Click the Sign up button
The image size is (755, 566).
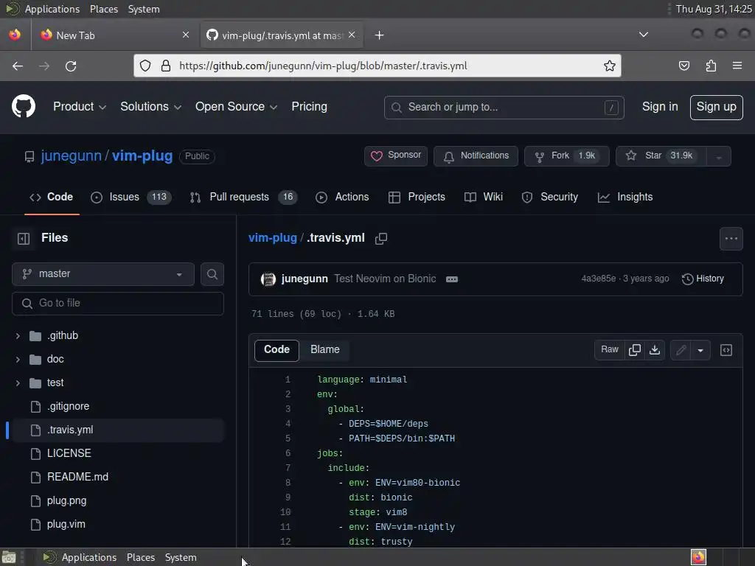[716, 108]
